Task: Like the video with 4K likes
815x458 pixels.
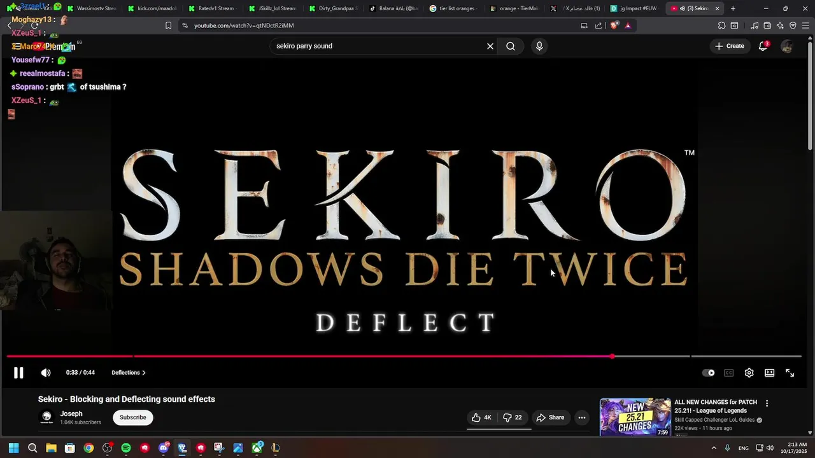Action: point(482,417)
